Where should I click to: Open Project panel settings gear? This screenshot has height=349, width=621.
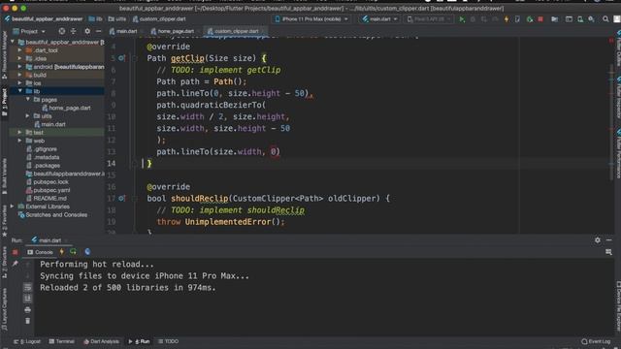click(x=87, y=31)
